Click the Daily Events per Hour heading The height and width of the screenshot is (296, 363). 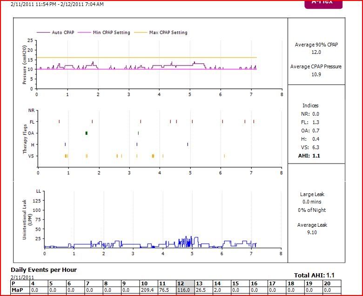44,270
